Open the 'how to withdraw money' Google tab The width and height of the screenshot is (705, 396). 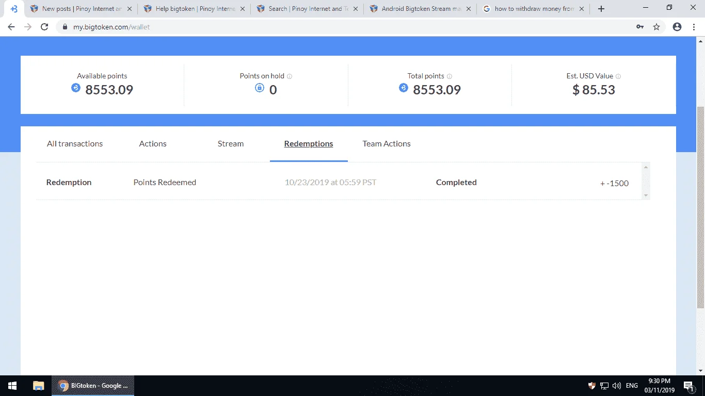pyautogui.click(x=533, y=9)
